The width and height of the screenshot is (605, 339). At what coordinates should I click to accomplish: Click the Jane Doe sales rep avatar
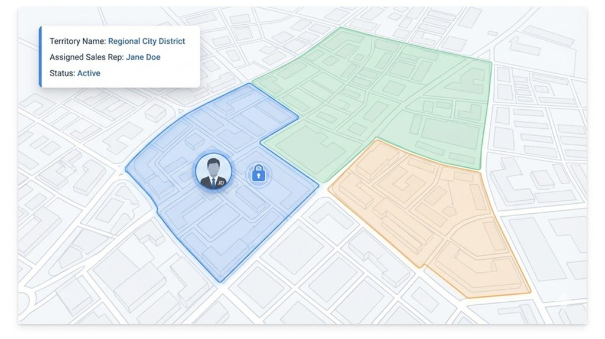(x=212, y=171)
